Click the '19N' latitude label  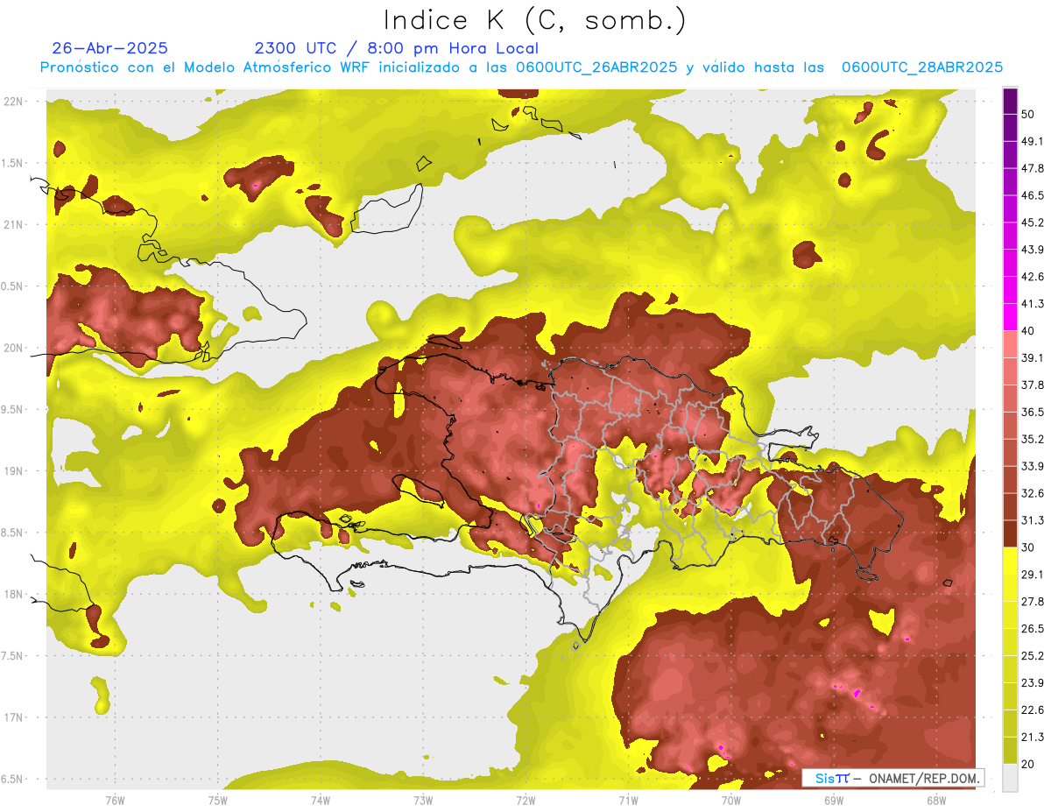click(13, 470)
